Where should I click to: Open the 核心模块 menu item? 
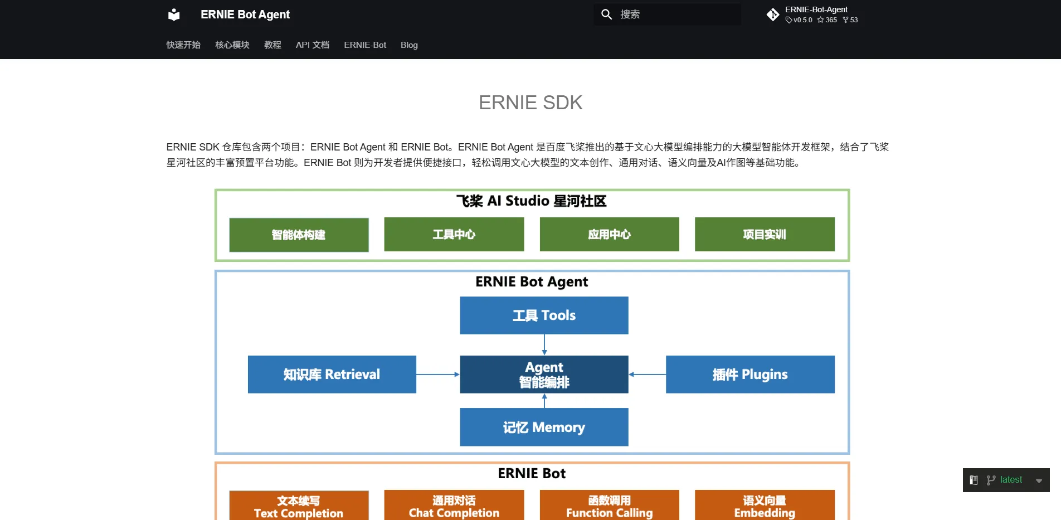pos(232,45)
